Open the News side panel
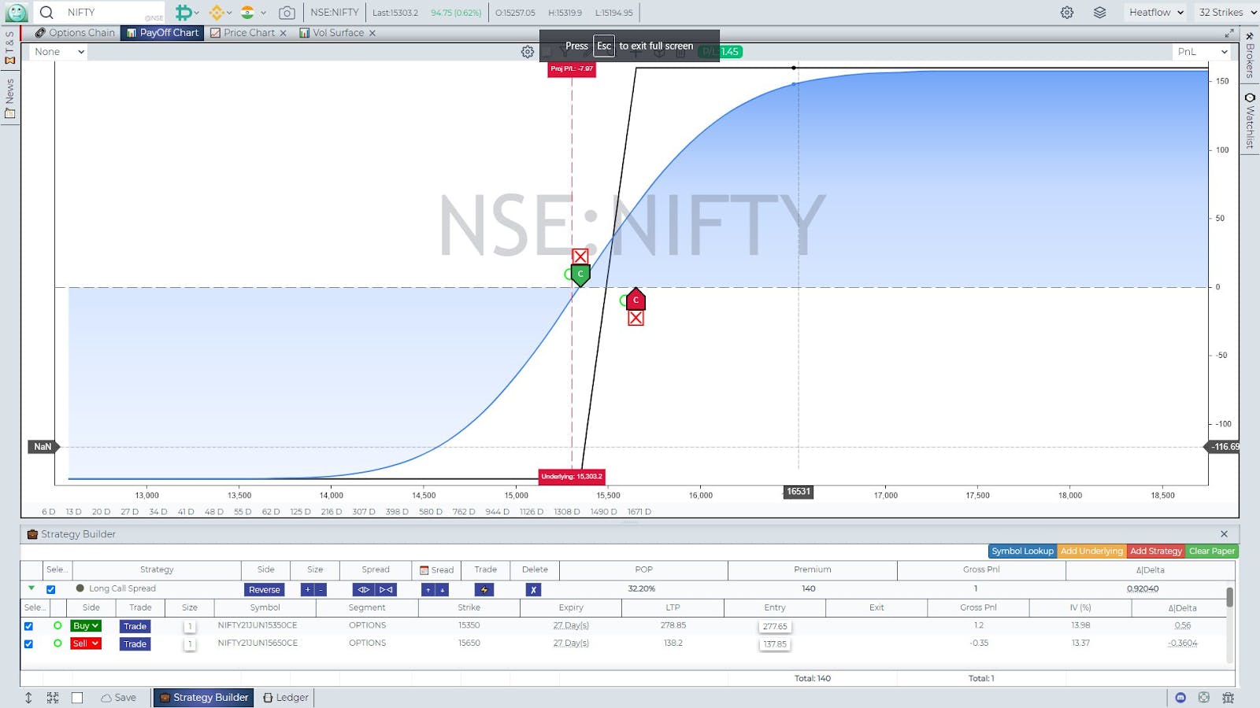 (10, 98)
